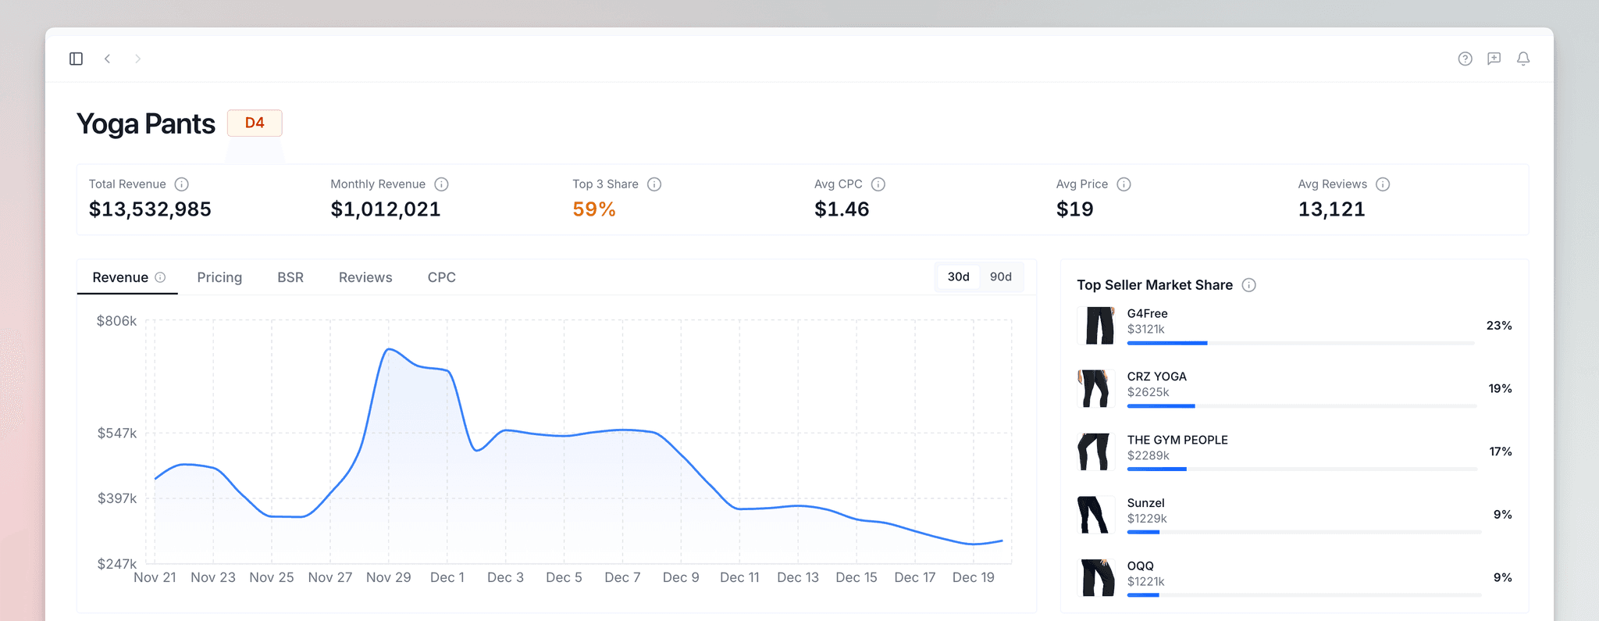The width and height of the screenshot is (1599, 621).
Task: Click info icon next to Avg Reviews
Action: pos(1383,184)
